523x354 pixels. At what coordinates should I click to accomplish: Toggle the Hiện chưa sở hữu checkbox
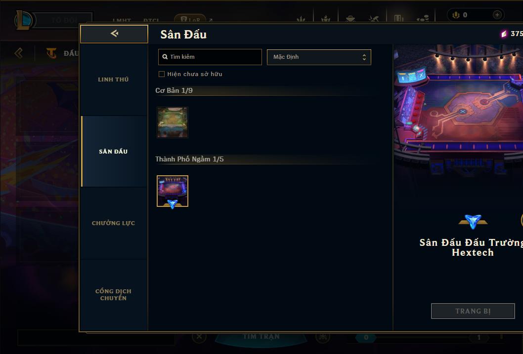coord(162,74)
